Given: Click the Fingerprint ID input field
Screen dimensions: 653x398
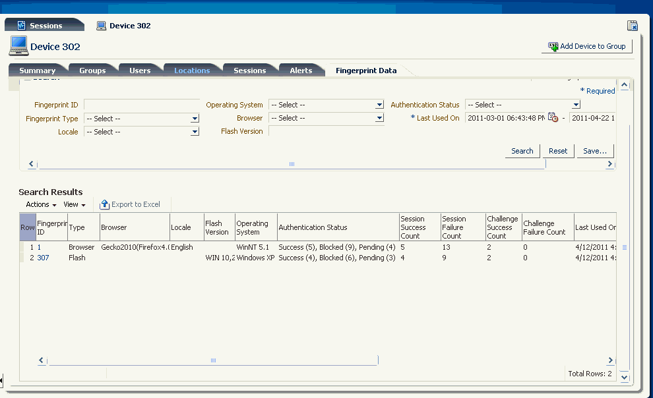Looking at the screenshot, I should pos(142,105).
